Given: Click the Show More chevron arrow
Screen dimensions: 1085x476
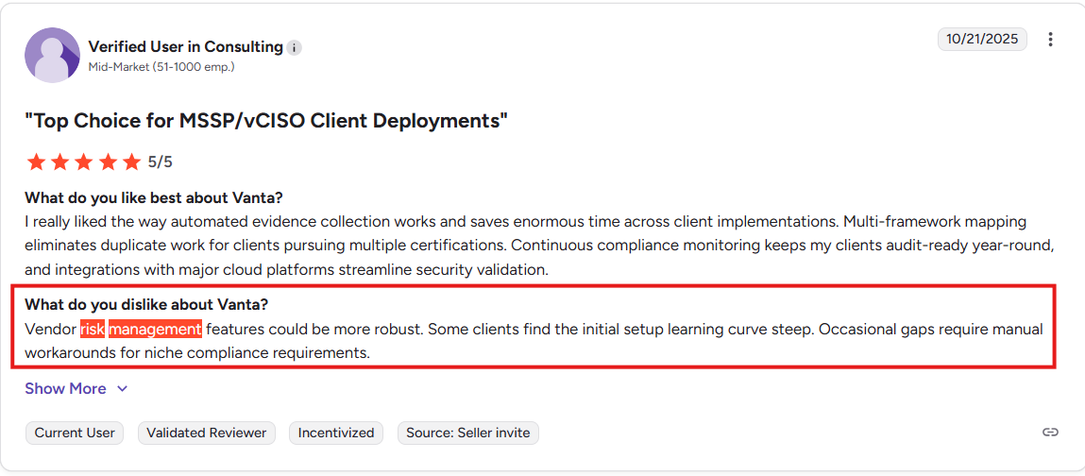Looking at the screenshot, I should (122, 389).
